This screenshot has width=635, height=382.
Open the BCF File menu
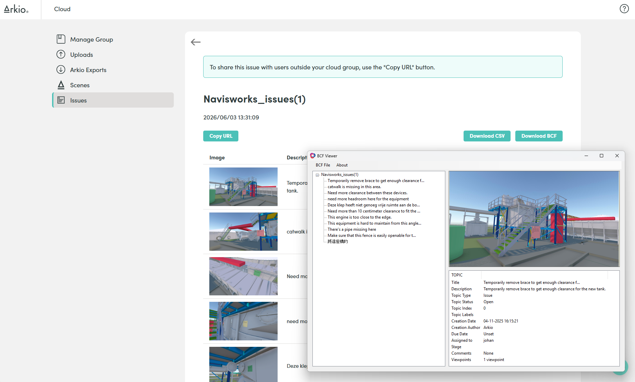click(323, 165)
